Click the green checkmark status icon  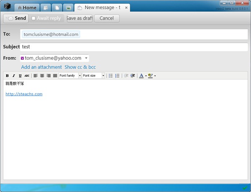click(245, 188)
